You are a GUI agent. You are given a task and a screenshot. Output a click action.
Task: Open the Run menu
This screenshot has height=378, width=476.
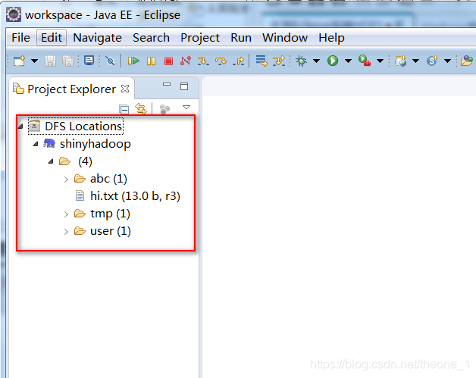pos(241,38)
